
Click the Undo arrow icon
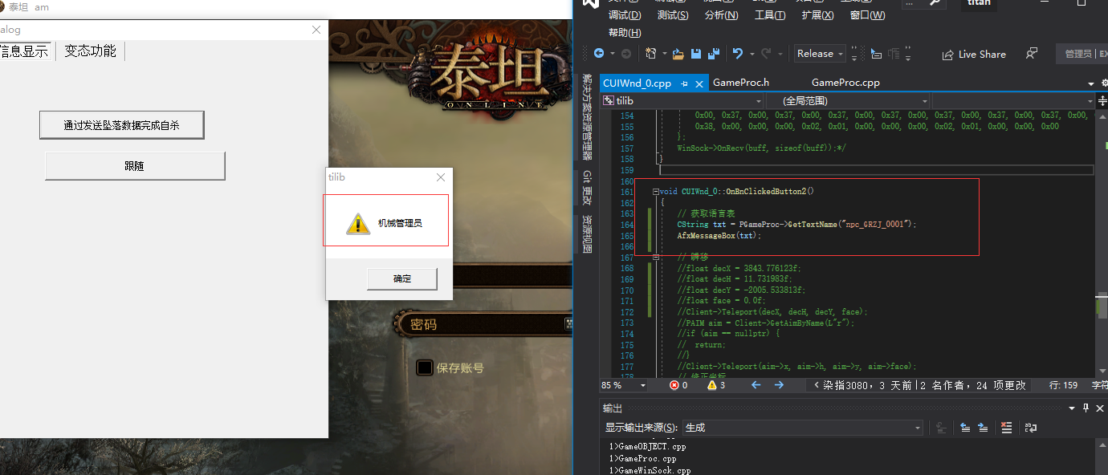(x=738, y=54)
